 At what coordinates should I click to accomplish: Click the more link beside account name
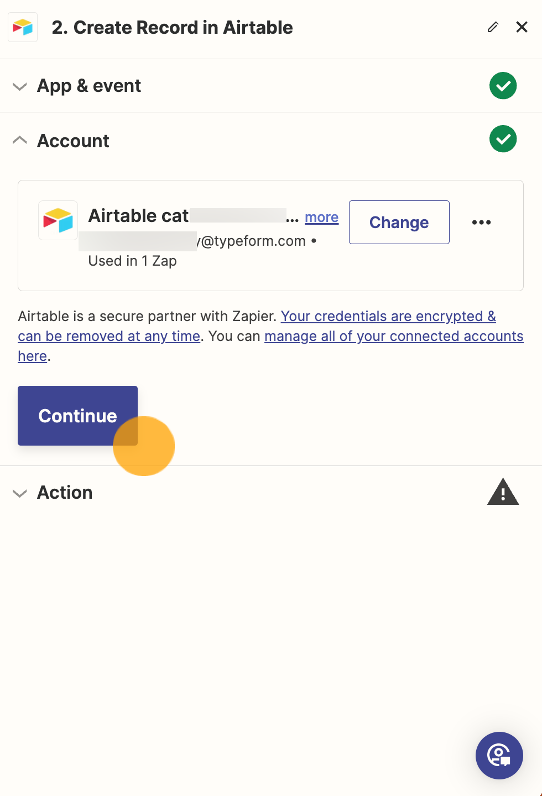(321, 217)
